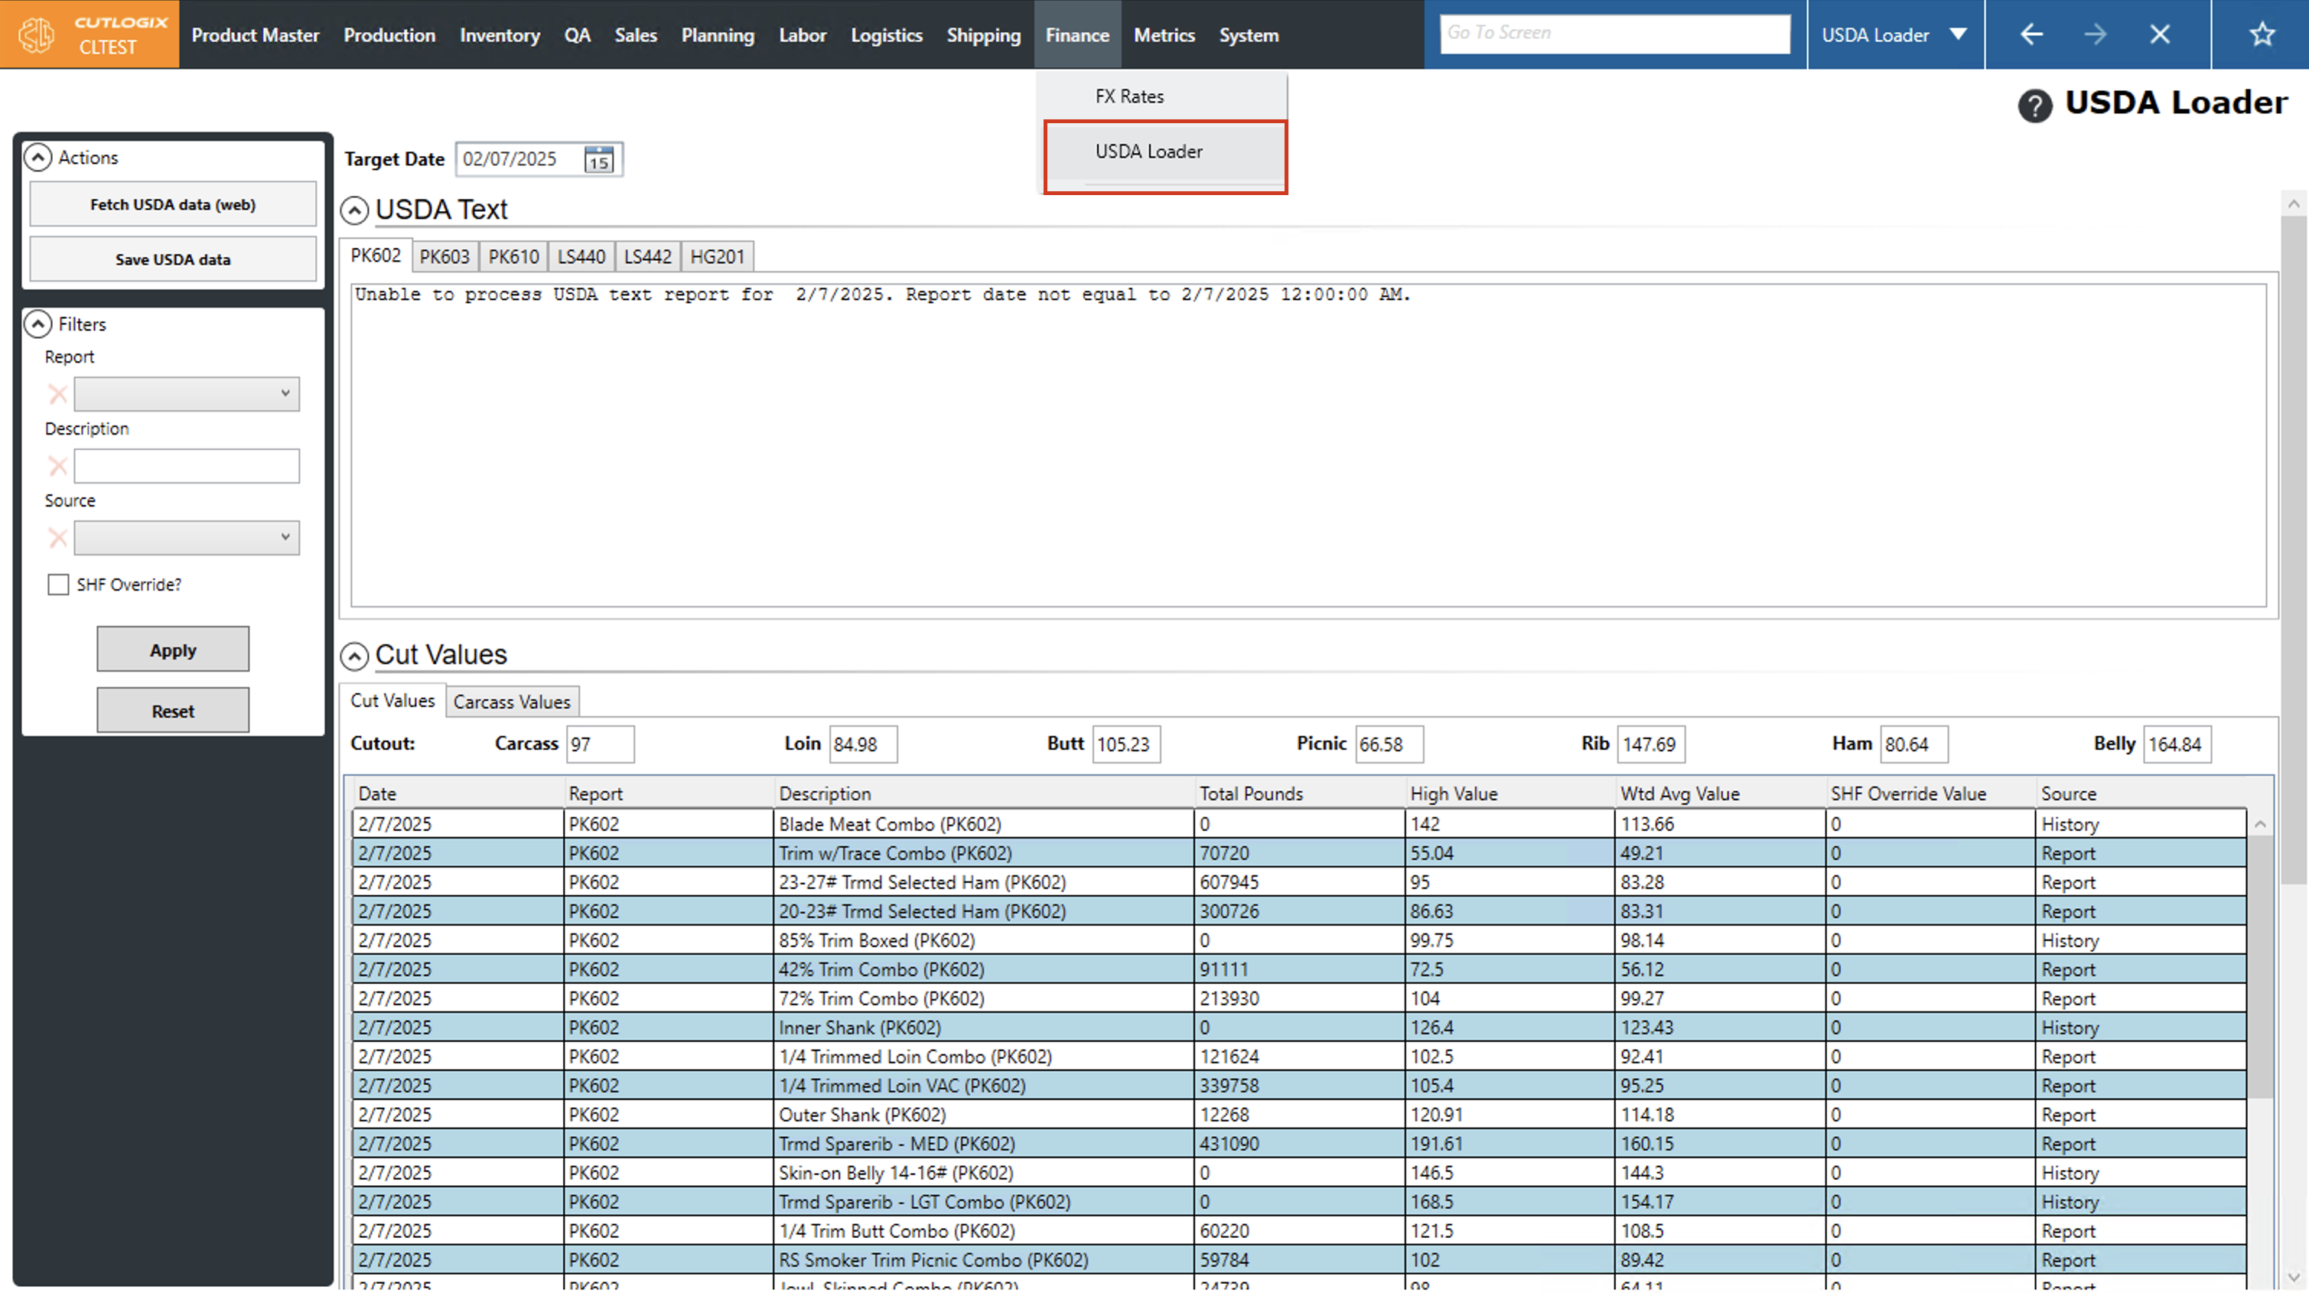The width and height of the screenshot is (2309, 1293).
Task: Click Fetch USDA data (web) button
Action: pos(172,204)
